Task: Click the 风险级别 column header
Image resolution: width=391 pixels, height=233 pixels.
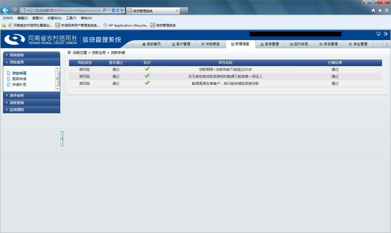Action: pyautogui.click(x=85, y=63)
